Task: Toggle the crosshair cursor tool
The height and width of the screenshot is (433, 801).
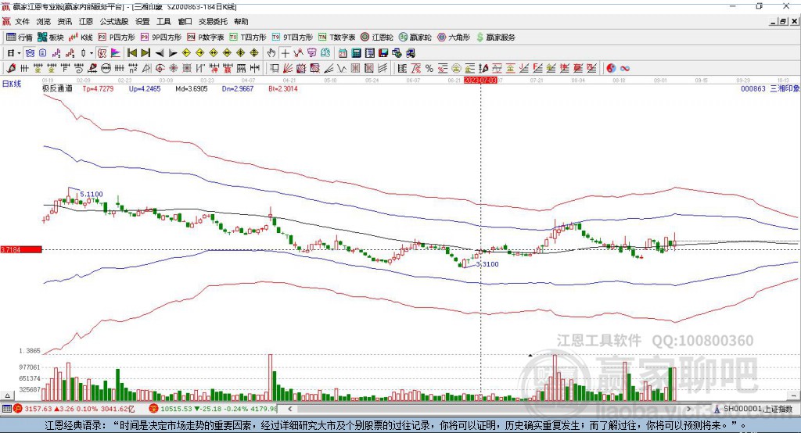Action: coord(285,53)
